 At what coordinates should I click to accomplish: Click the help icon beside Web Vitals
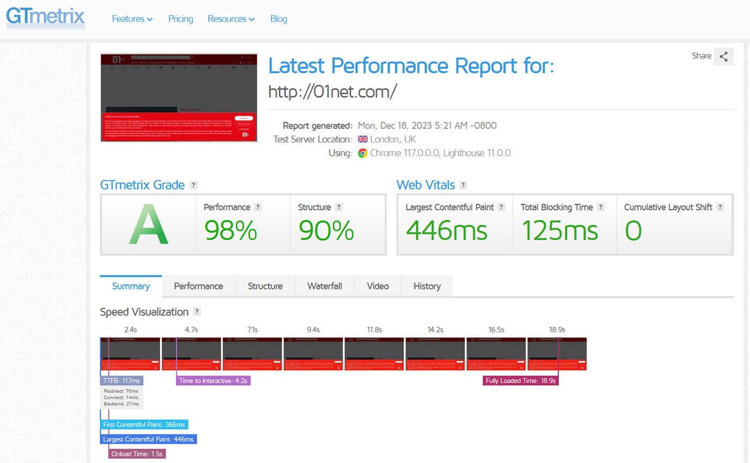pyautogui.click(x=463, y=185)
